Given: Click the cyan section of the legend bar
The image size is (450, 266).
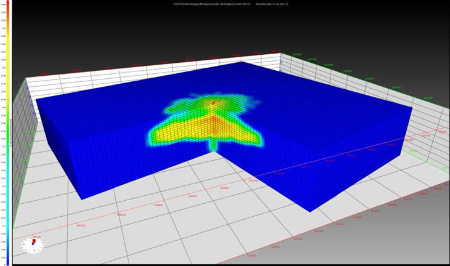Looking at the screenshot, I should click(x=7, y=203).
